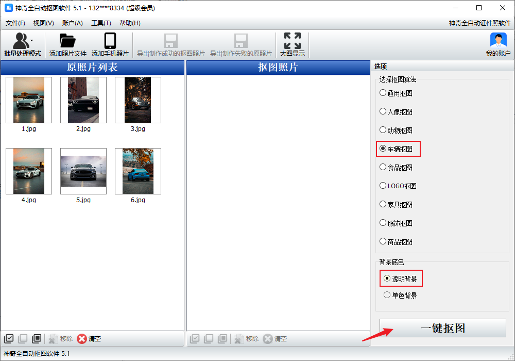Image resolution: width=515 pixels, height=361 pixels.
Task: Click the add phone photos icon
Action: (110, 41)
